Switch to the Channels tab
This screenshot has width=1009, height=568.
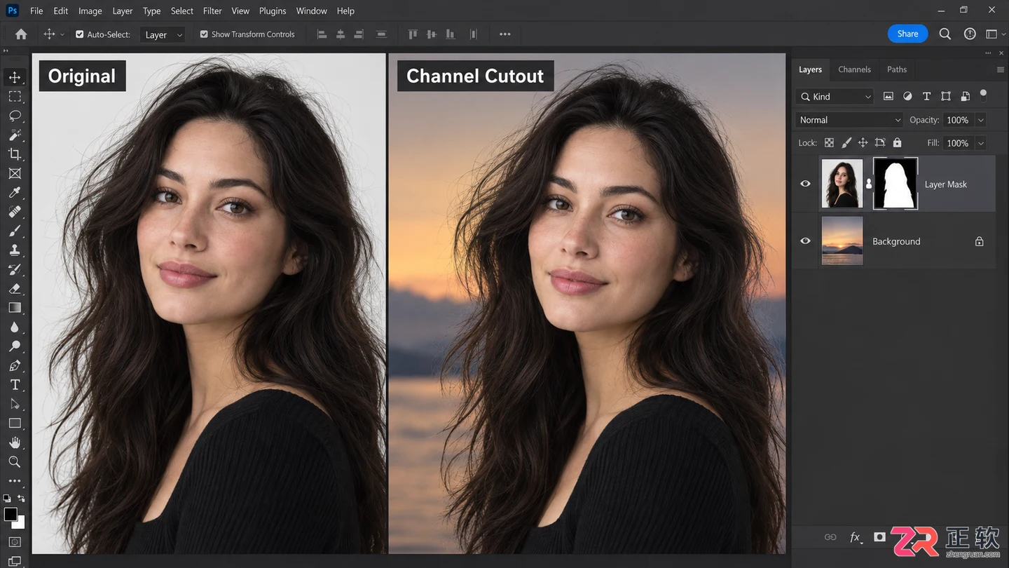point(855,69)
